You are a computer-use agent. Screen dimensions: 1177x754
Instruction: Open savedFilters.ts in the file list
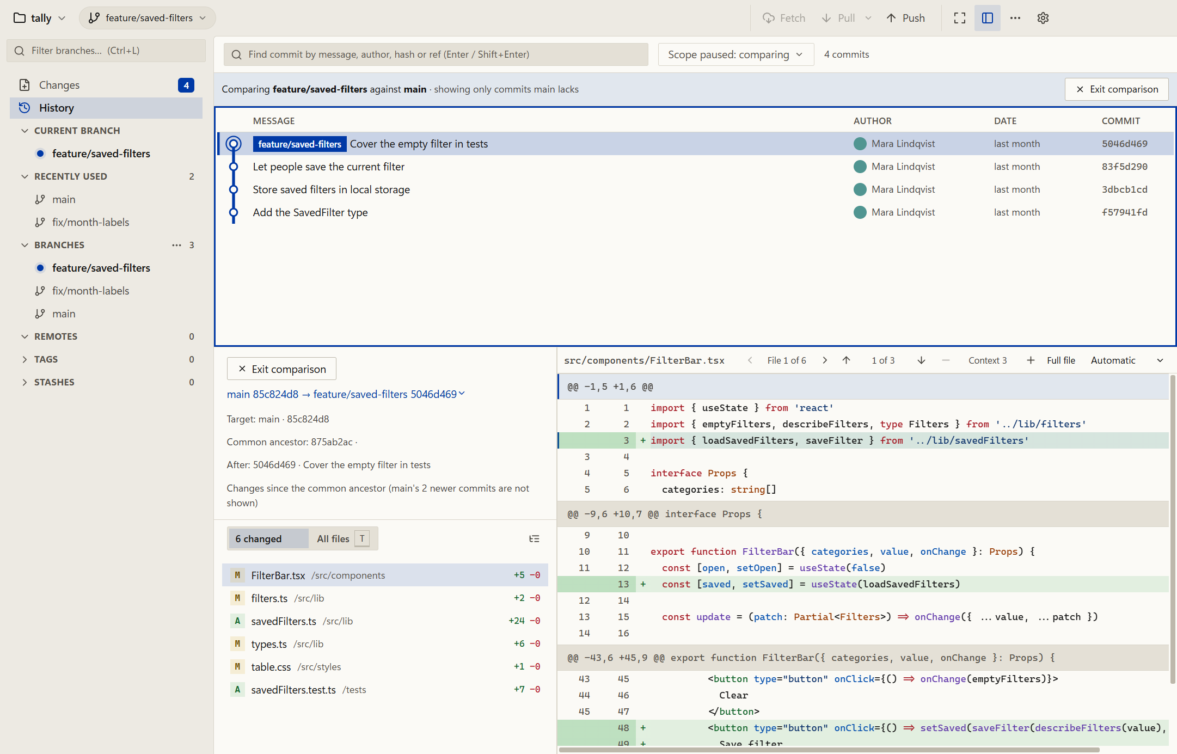tap(385, 621)
